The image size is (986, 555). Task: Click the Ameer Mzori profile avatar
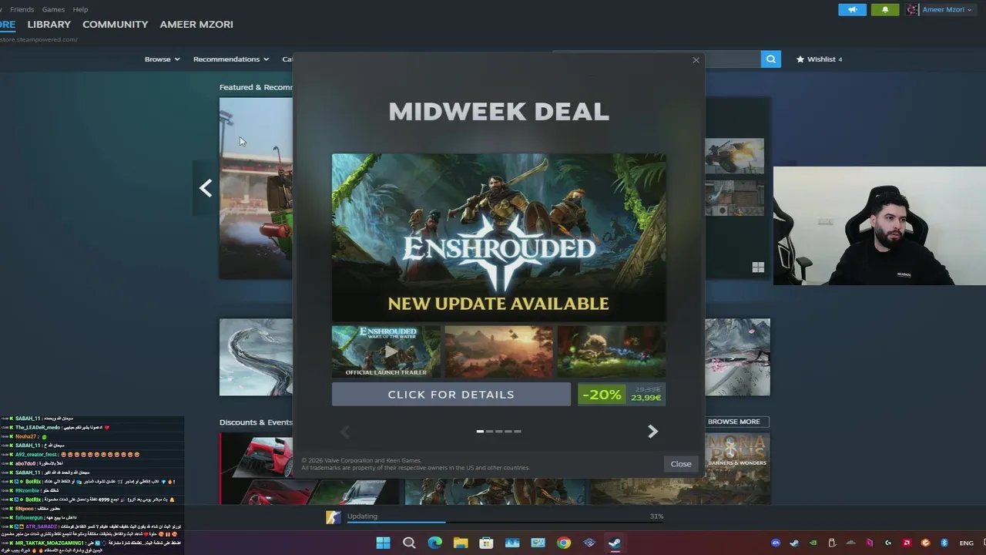[913, 10]
